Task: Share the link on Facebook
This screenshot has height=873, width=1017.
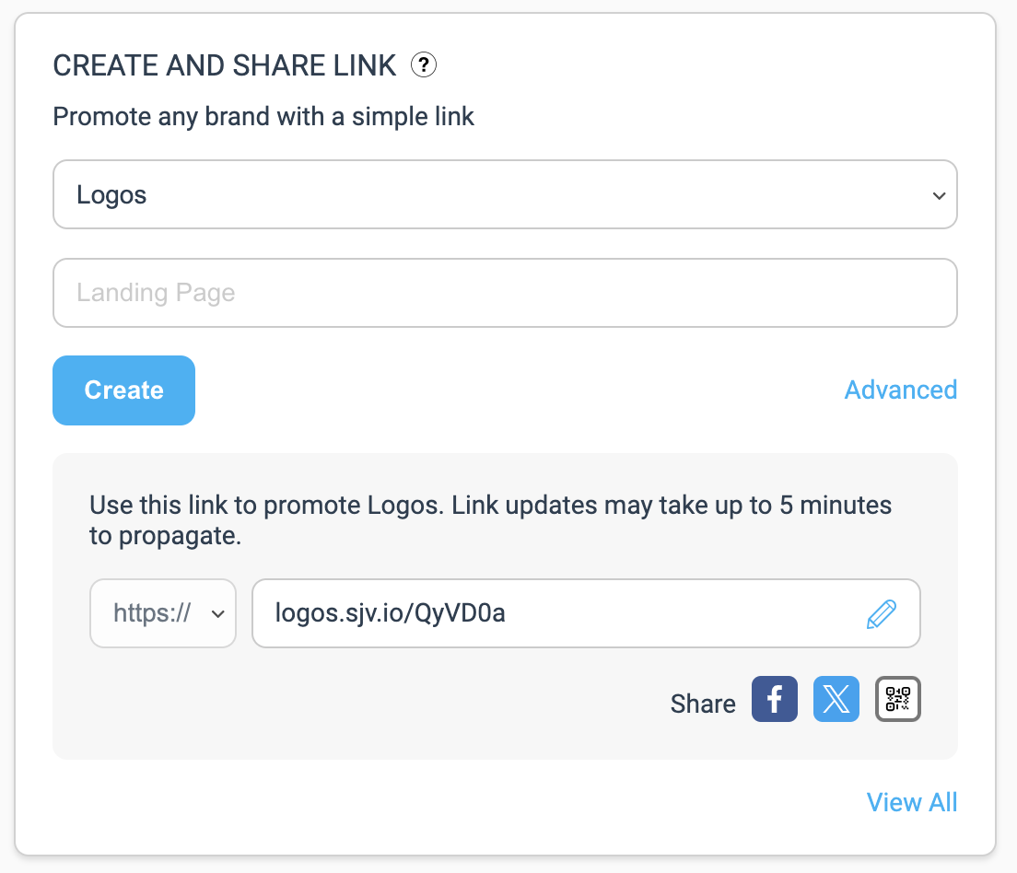Action: (775, 699)
